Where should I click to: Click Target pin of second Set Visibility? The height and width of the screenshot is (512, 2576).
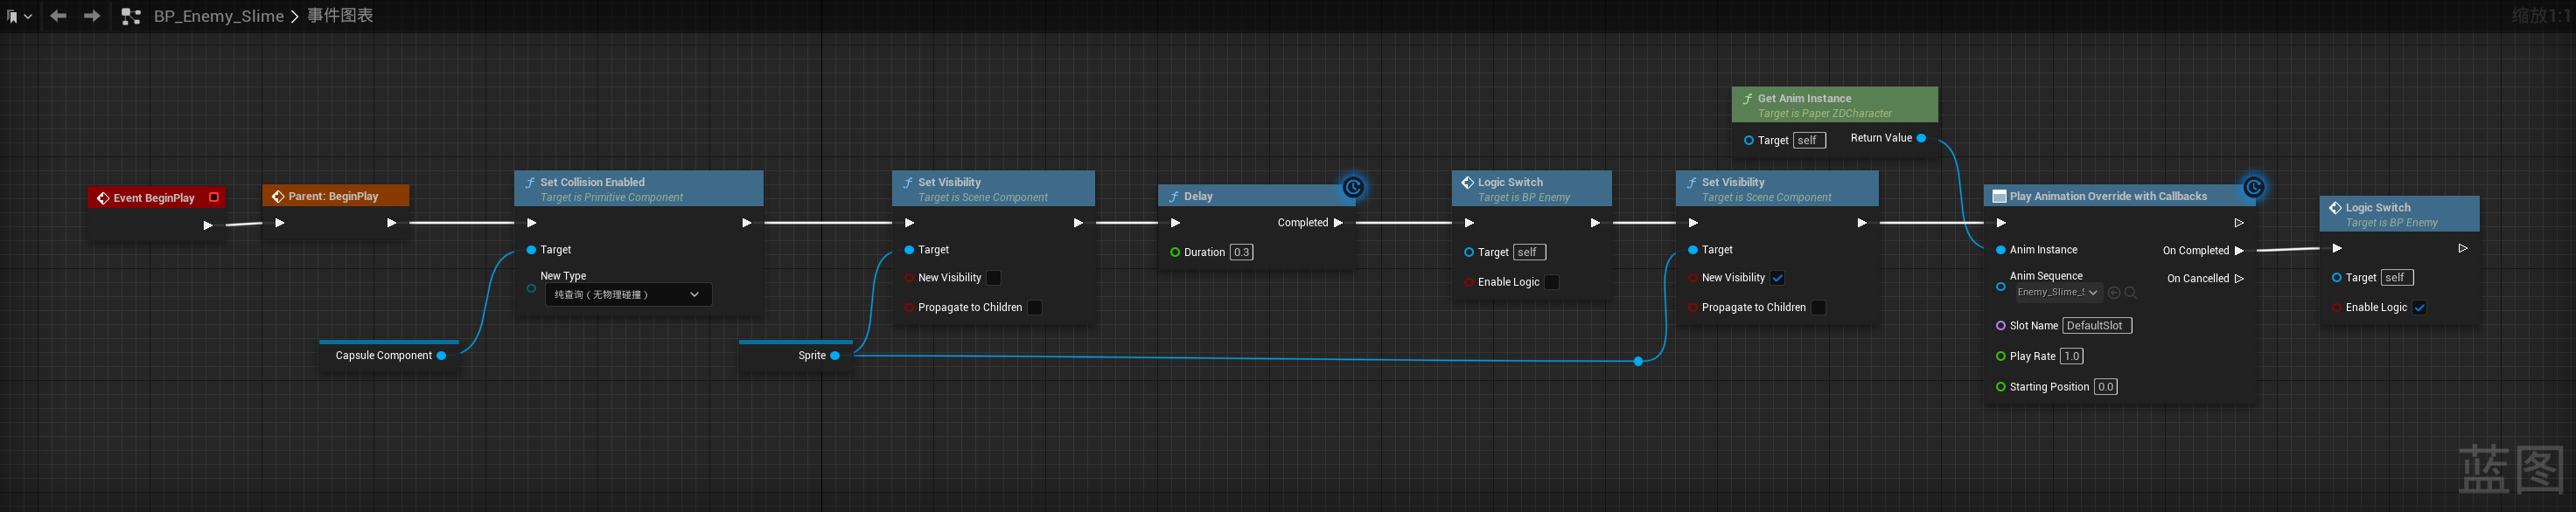1693,250
